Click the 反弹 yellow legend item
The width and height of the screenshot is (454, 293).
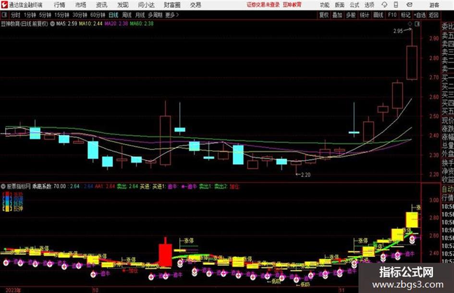click(12, 208)
